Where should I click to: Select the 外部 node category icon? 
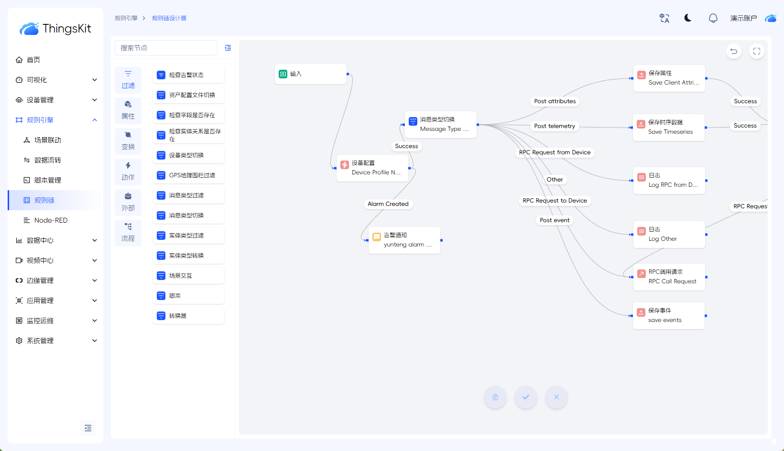pos(128,202)
